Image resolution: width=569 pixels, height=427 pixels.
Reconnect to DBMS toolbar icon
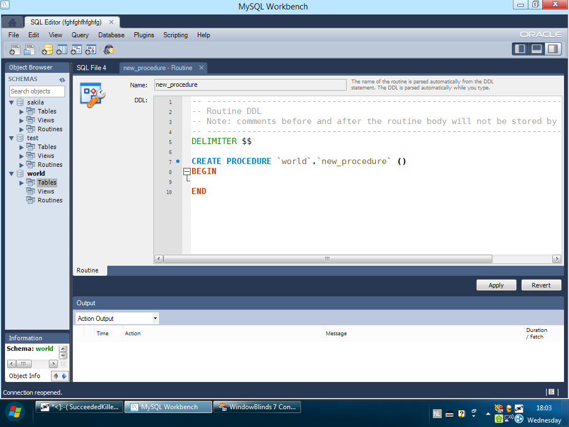108,49
